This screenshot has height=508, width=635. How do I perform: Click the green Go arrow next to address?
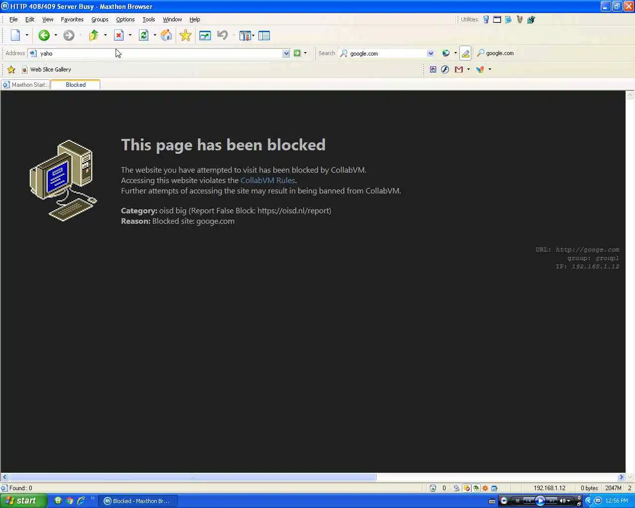[x=297, y=53]
